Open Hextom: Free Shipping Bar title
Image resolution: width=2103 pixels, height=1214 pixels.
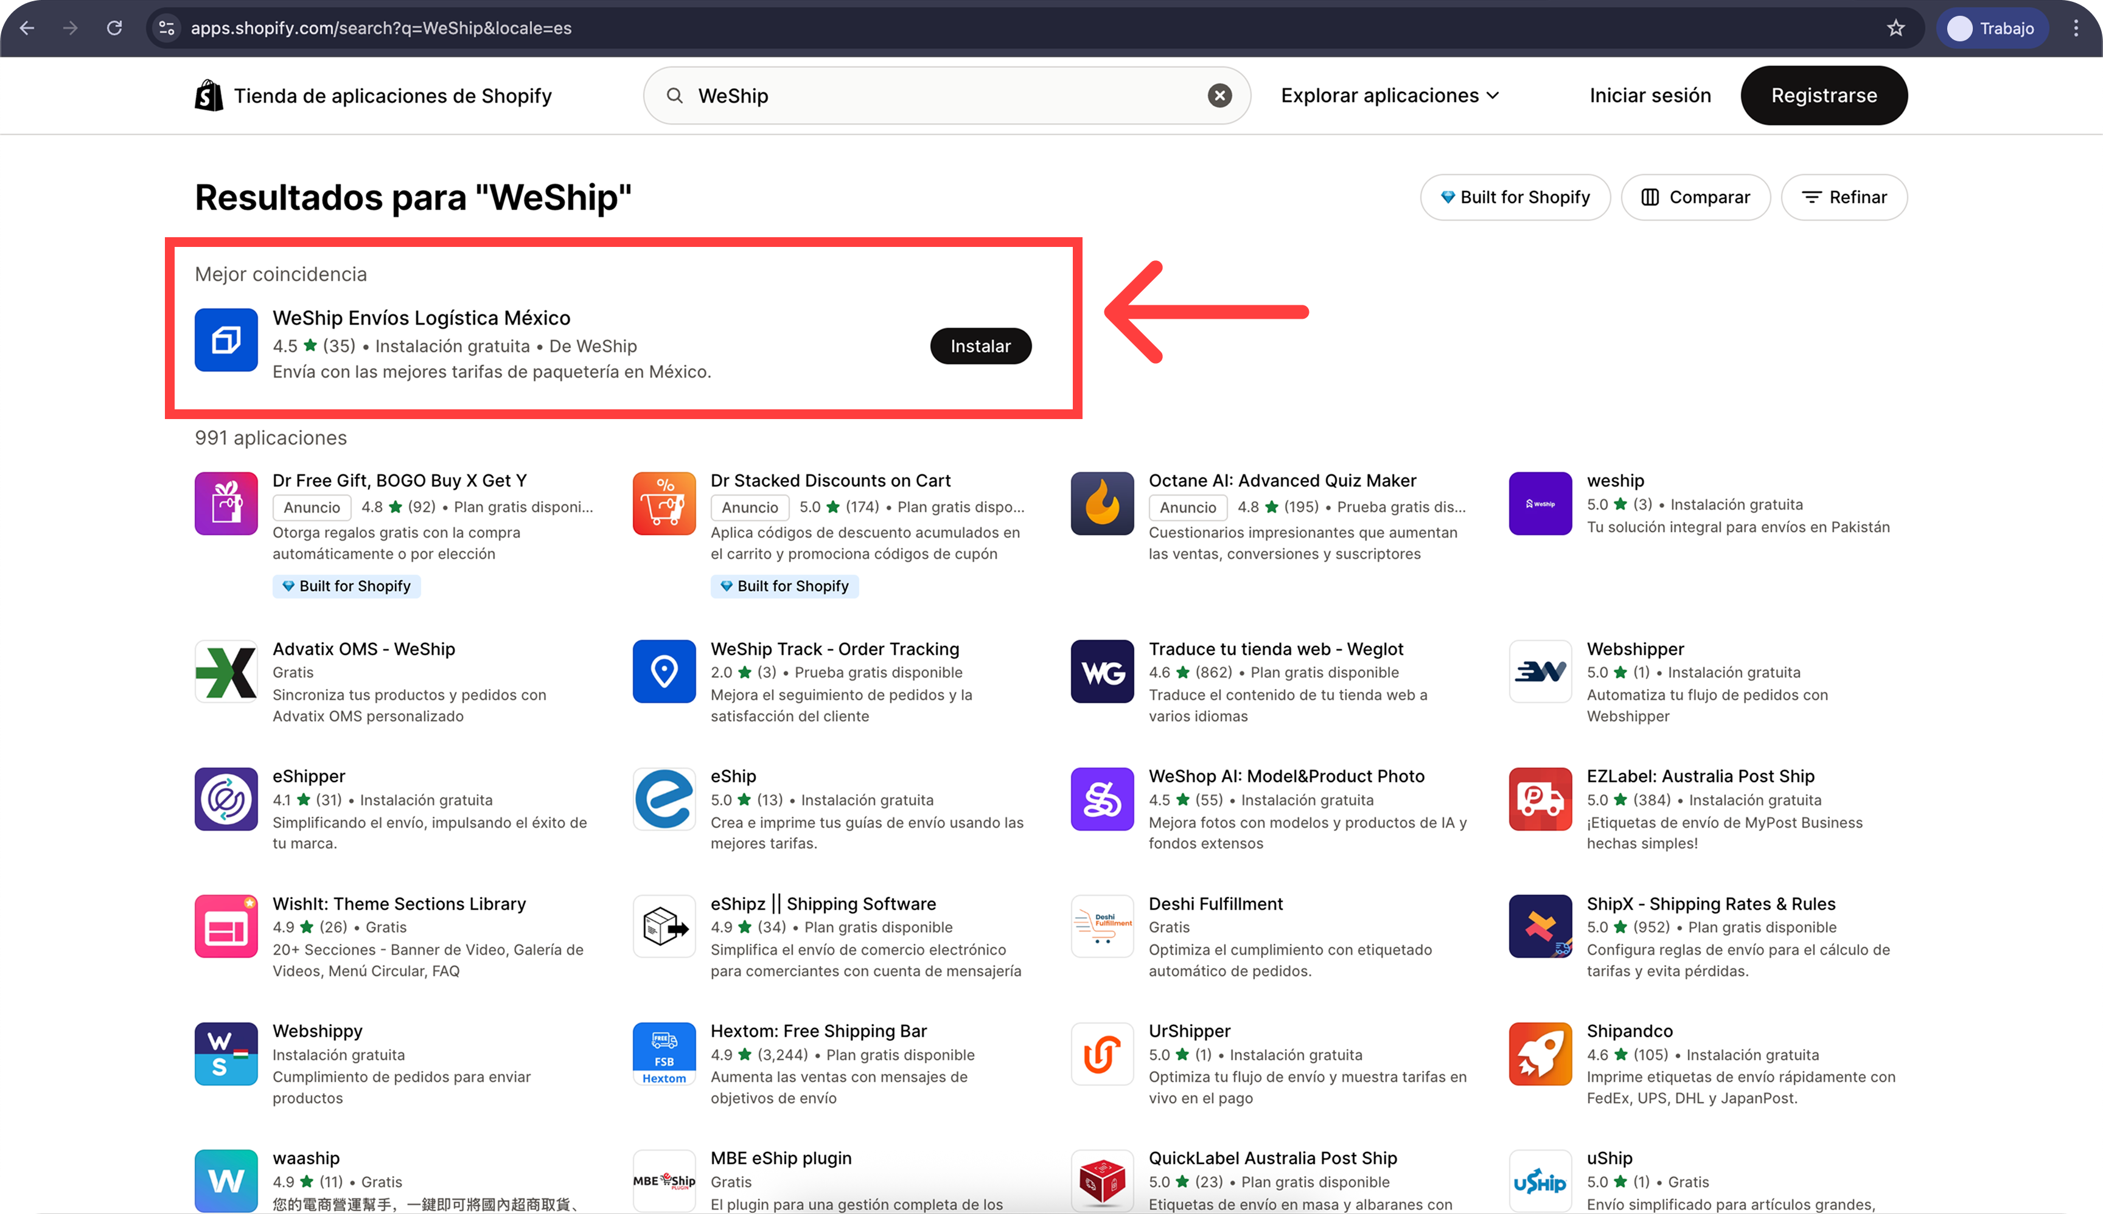[x=818, y=1032]
